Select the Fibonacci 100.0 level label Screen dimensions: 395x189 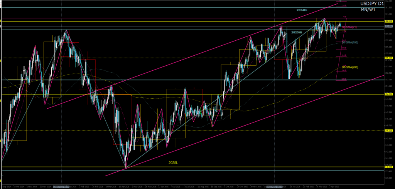tap(343, 79)
